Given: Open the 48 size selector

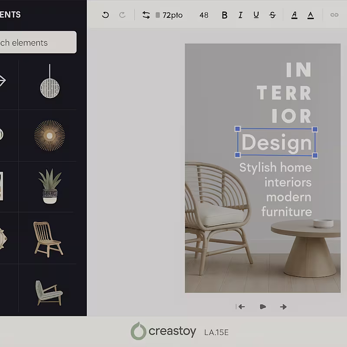Looking at the screenshot, I should [203, 14].
